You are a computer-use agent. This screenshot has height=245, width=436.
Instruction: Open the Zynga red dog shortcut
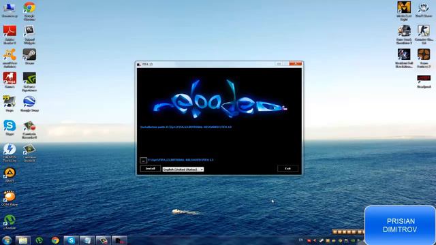[x=10, y=80]
